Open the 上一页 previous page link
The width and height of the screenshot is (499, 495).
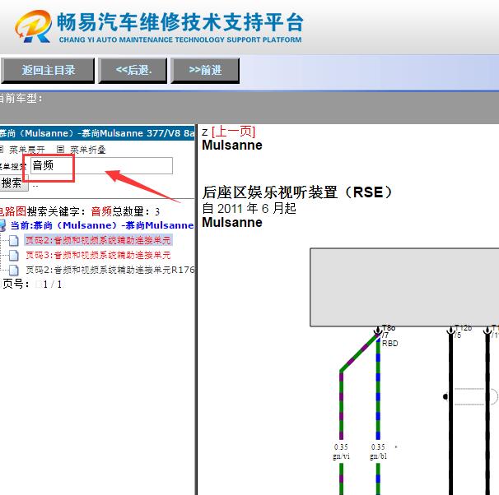coord(234,132)
